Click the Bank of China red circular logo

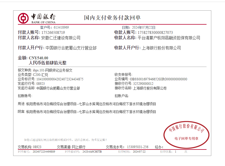(x=23, y=18)
